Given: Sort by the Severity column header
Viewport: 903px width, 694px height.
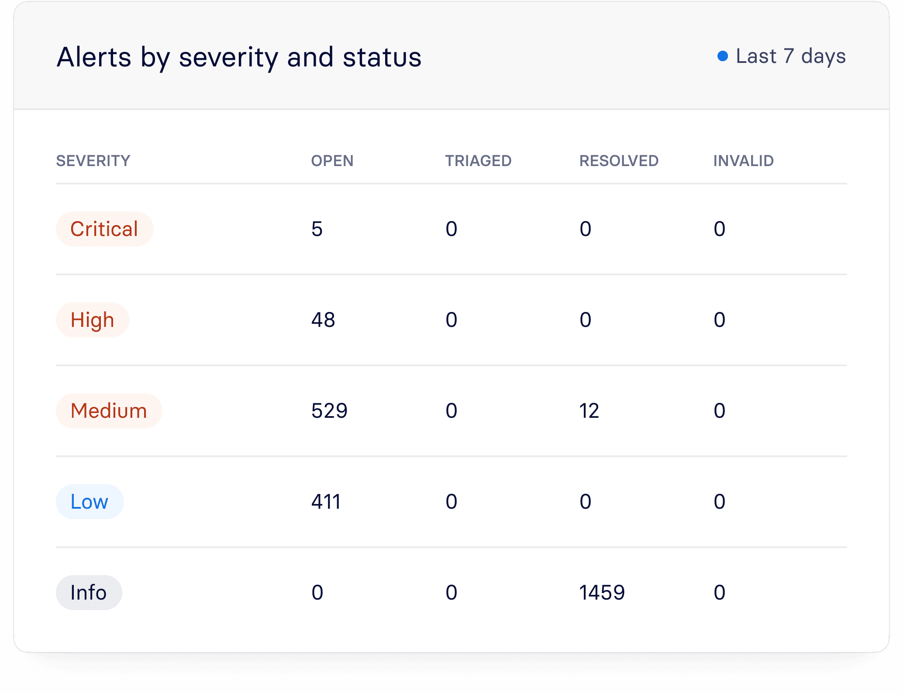Looking at the screenshot, I should (x=93, y=161).
